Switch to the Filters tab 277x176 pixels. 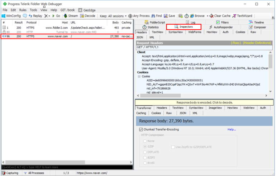click(x=223, y=22)
